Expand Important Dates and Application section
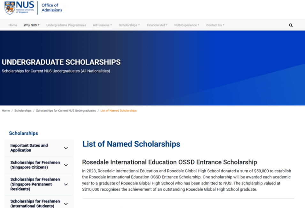The height and width of the screenshot is (208, 305). coord(66,148)
